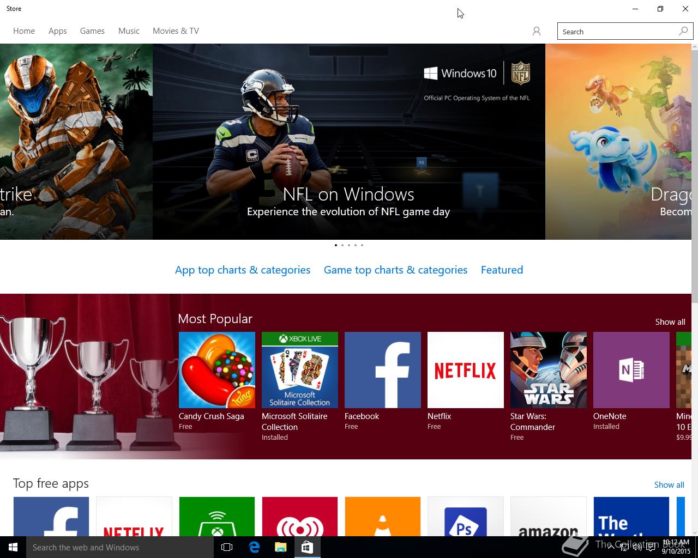Click the Candy Crush Saga title text
This screenshot has width=698, height=558.
(211, 416)
